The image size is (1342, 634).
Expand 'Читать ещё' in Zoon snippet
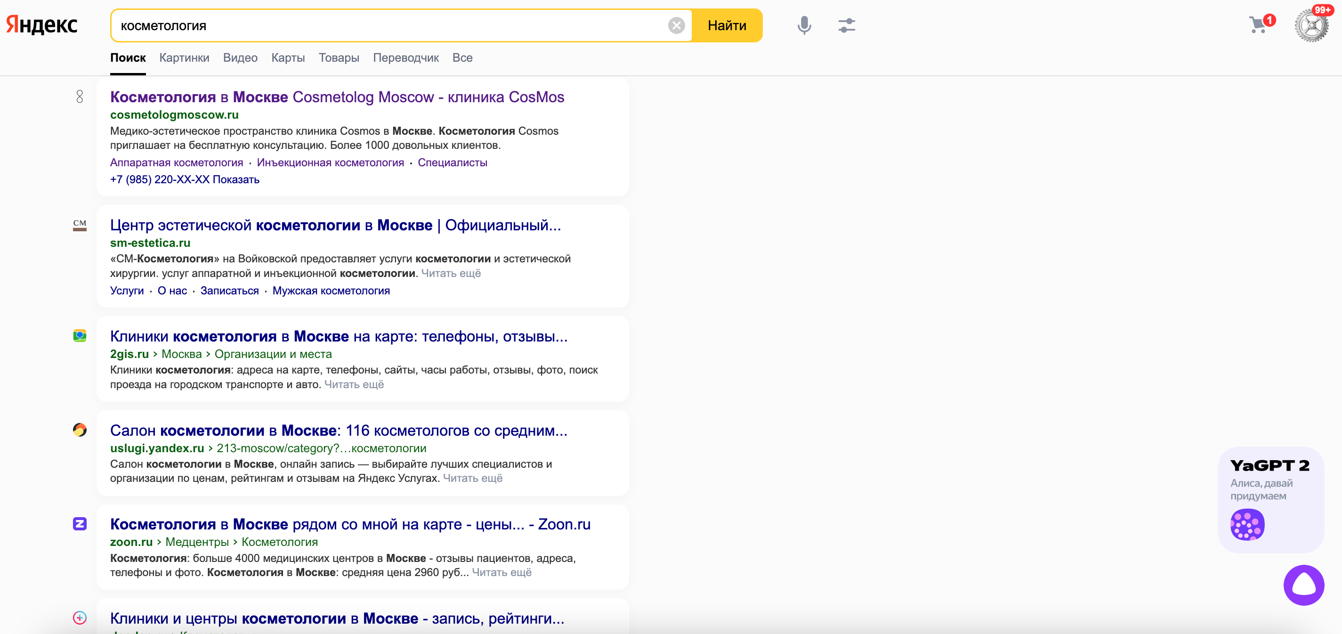pyautogui.click(x=501, y=572)
